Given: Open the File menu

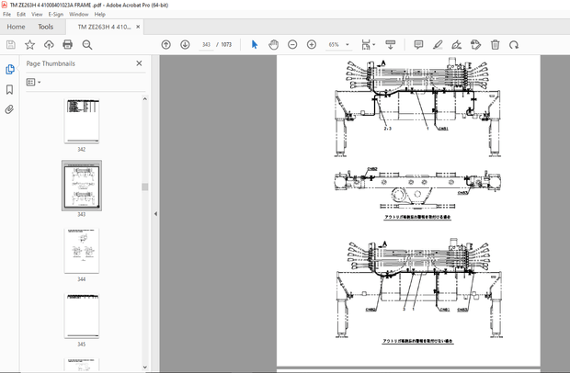Looking at the screenshot, I should pyautogui.click(x=7, y=14).
